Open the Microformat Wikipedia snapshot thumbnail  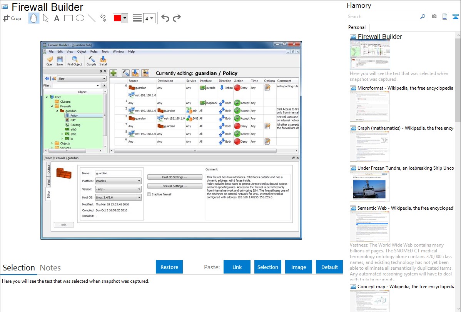click(x=369, y=107)
